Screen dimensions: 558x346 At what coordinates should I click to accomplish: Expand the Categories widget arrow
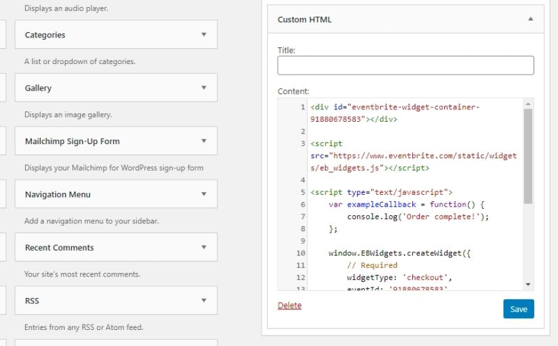(204, 34)
